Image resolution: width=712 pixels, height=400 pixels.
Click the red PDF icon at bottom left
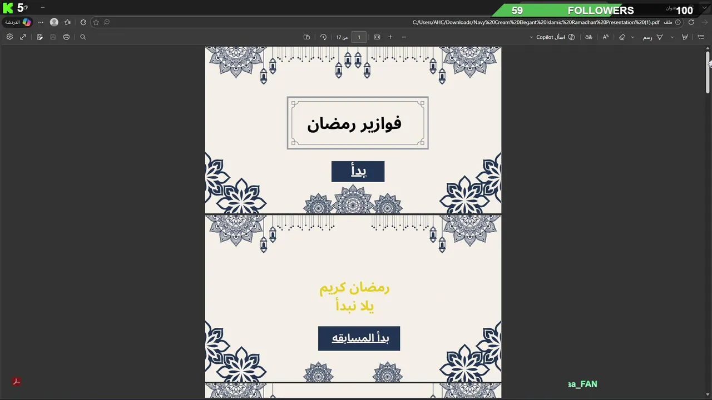click(17, 382)
